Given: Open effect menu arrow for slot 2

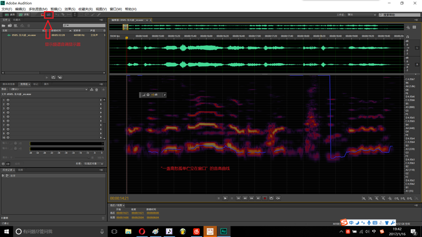Looking at the screenshot, I should (101, 104).
